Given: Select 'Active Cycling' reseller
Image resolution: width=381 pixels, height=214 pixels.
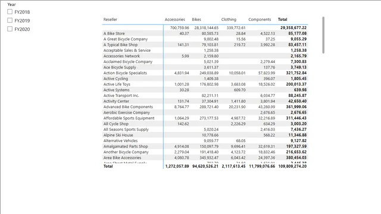Looking at the screenshot, I should click(115, 78).
